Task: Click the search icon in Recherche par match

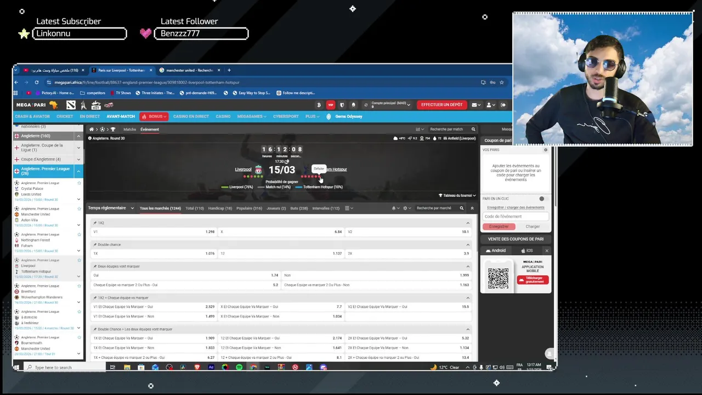Action: tap(473, 129)
